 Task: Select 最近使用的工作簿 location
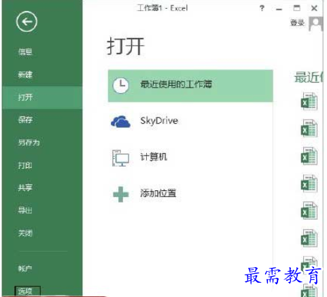coord(190,86)
